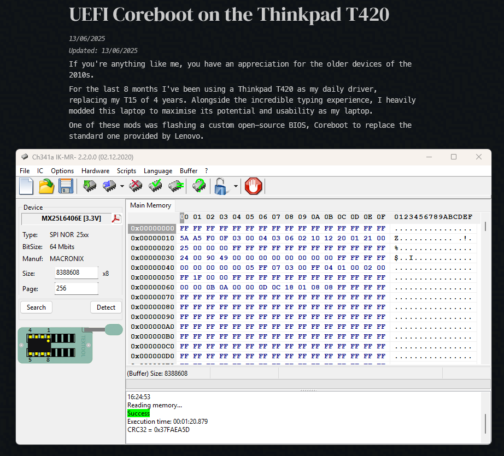Minimize the Ch341a window

coord(429,157)
